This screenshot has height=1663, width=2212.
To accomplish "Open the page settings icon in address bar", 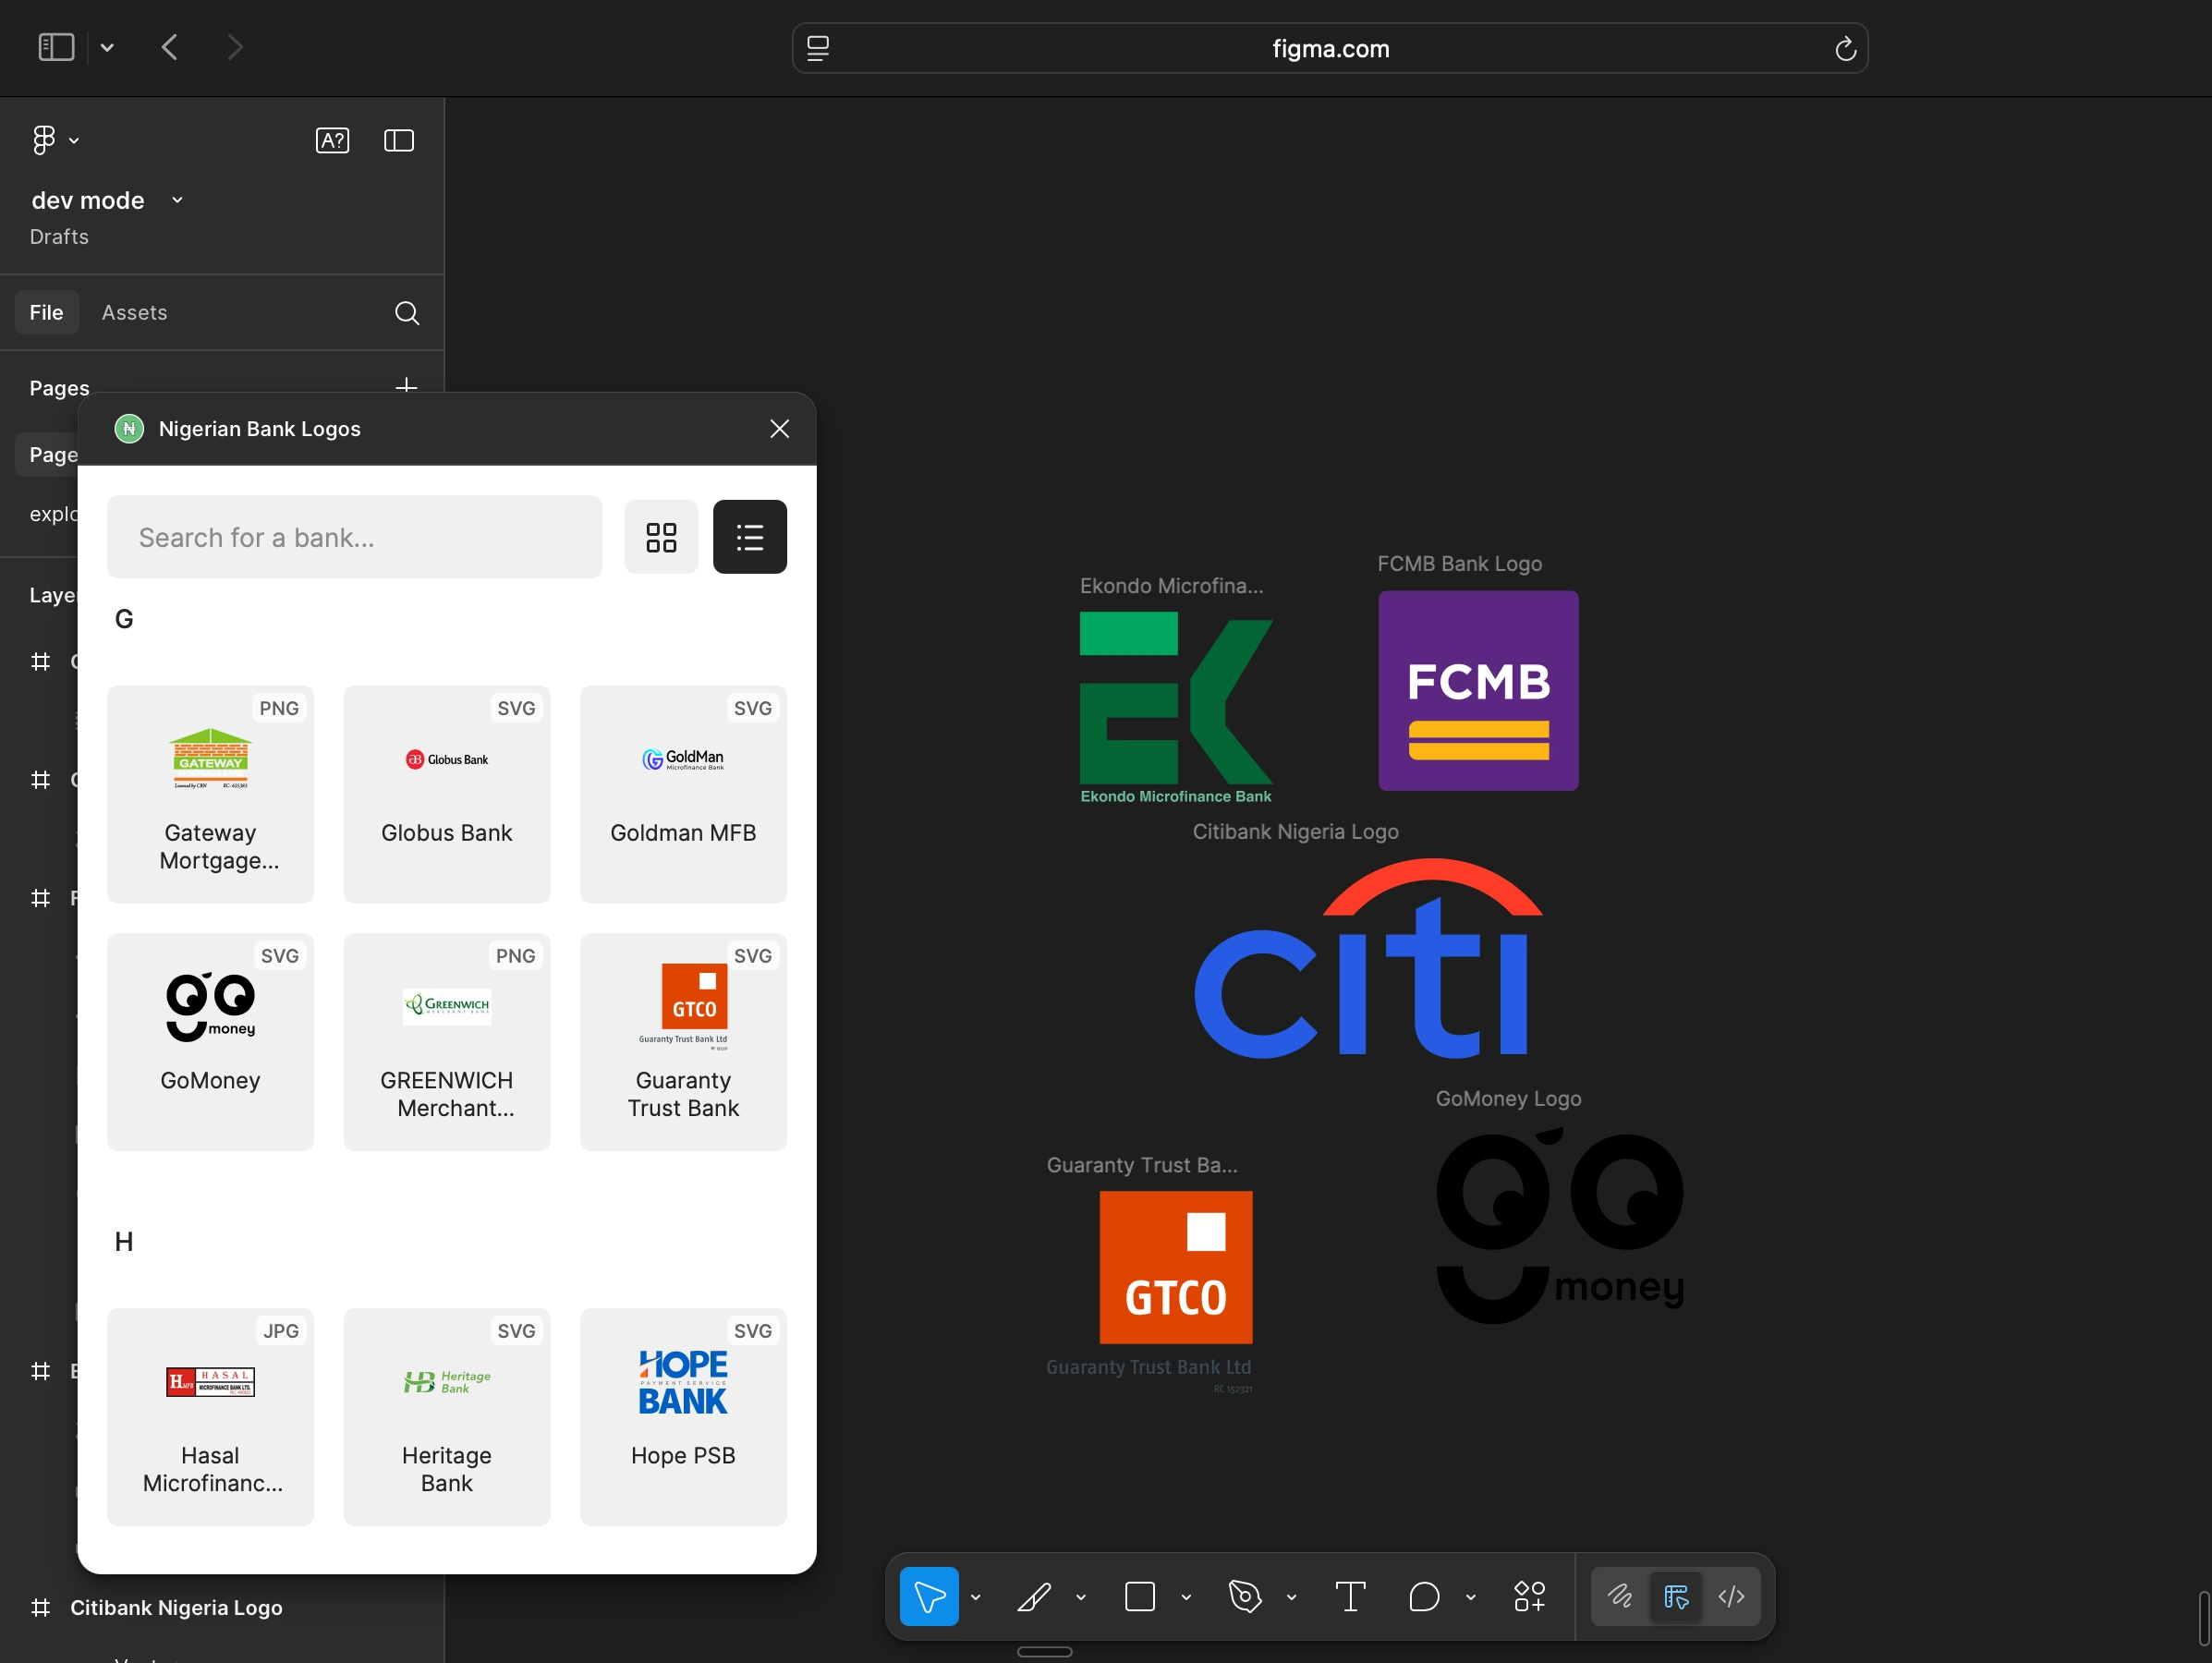I will click(x=818, y=48).
